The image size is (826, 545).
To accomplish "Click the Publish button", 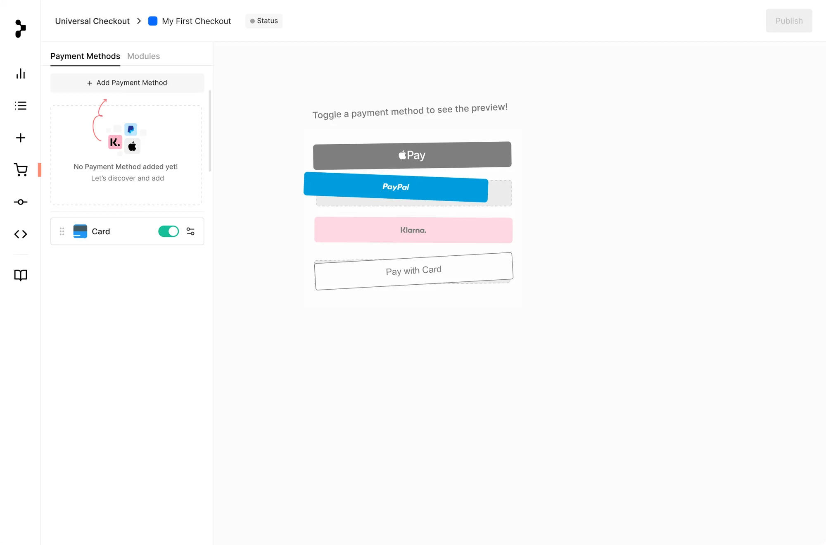I will click(x=789, y=21).
